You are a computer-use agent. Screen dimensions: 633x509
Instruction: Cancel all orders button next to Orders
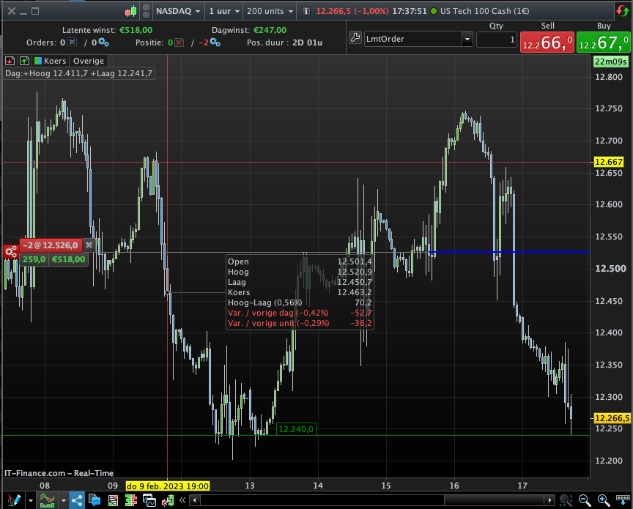click(73, 42)
